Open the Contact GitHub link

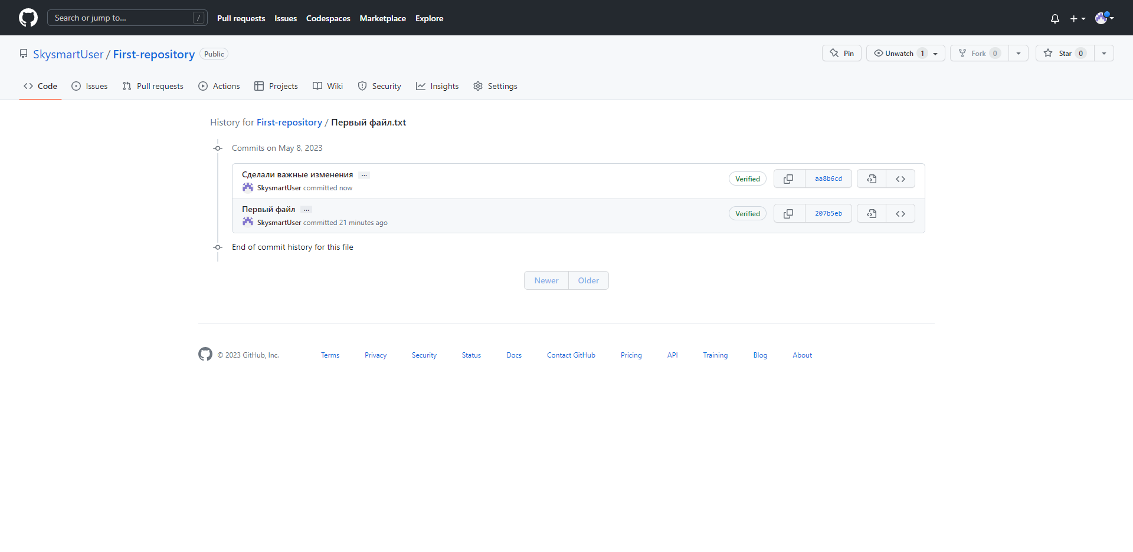(571, 355)
